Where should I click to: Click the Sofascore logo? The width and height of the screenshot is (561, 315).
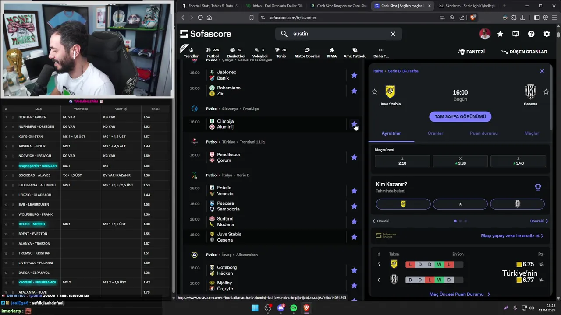pyautogui.click(x=206, y=34)
